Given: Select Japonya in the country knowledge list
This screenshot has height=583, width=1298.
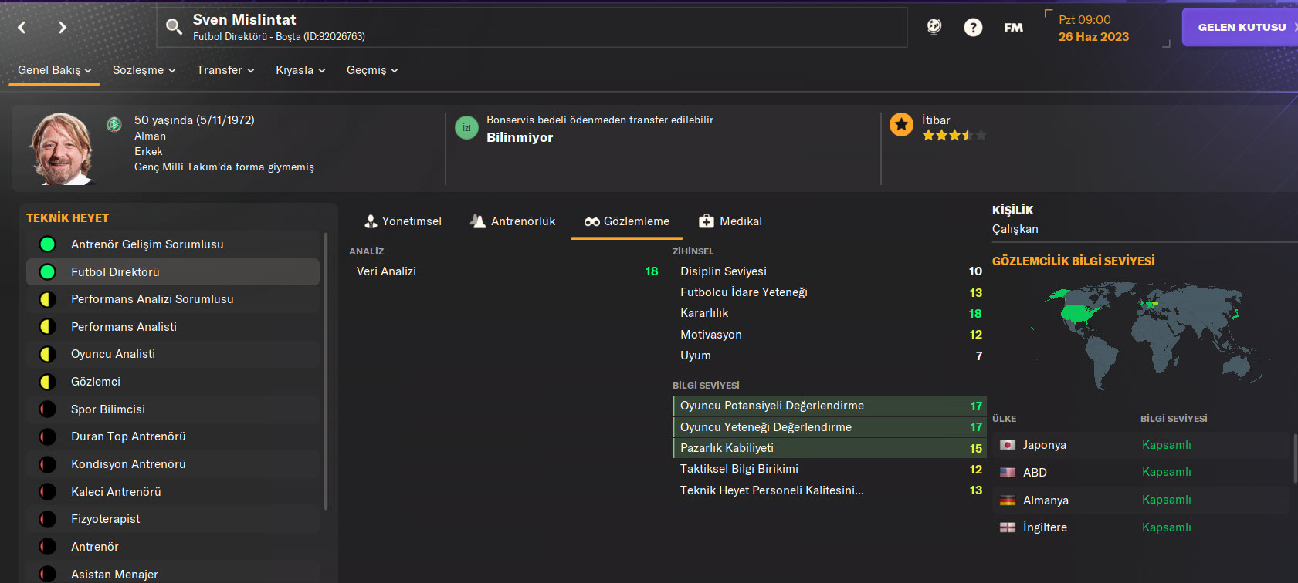Looking at the screenshot, I should pos(1044,445).
